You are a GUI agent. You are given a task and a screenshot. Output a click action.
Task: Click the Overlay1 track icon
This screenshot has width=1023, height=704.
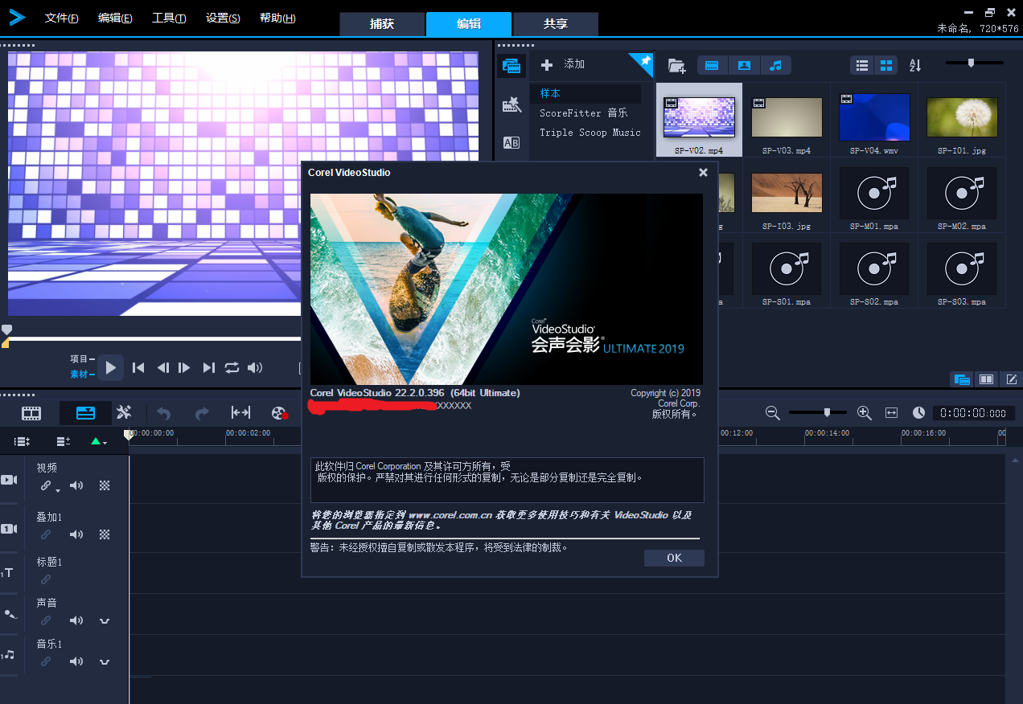[9, 529]
